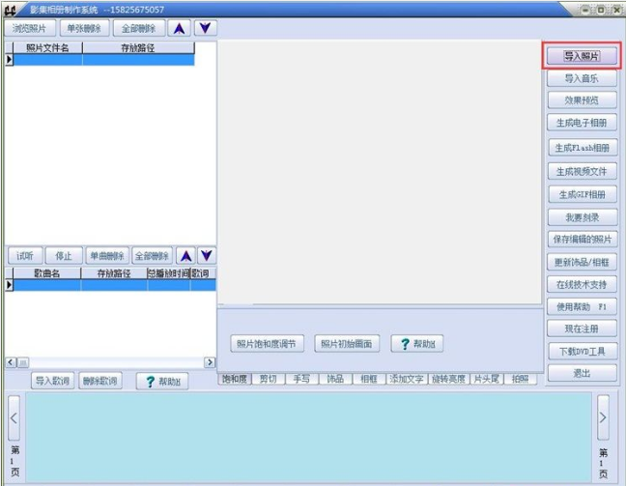Viewport: 626px width, 486px height.
Task: Switch to the 剪切 tab
Action: click(x=268, y=379)
